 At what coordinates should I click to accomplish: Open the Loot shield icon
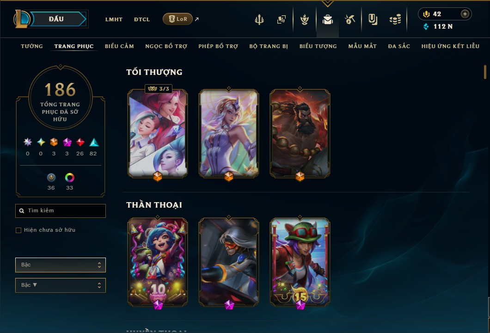click(x=373, y=19)
